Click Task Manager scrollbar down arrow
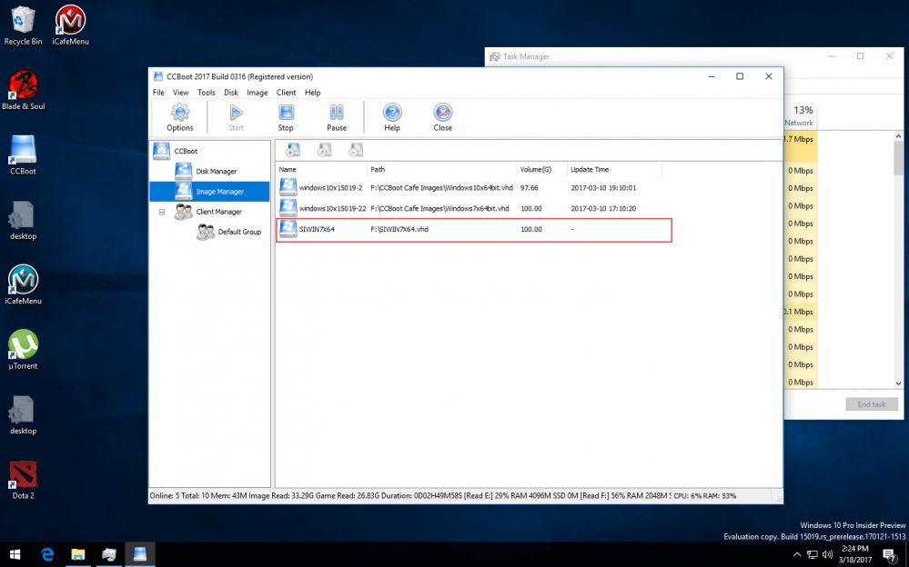Screen dimensions: 909x567 [899, 383]
